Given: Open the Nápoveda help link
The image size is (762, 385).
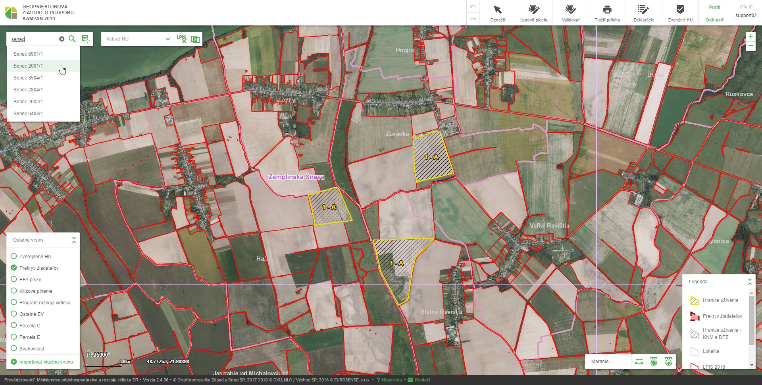Looking at the screenshot, I should (391, 380).
